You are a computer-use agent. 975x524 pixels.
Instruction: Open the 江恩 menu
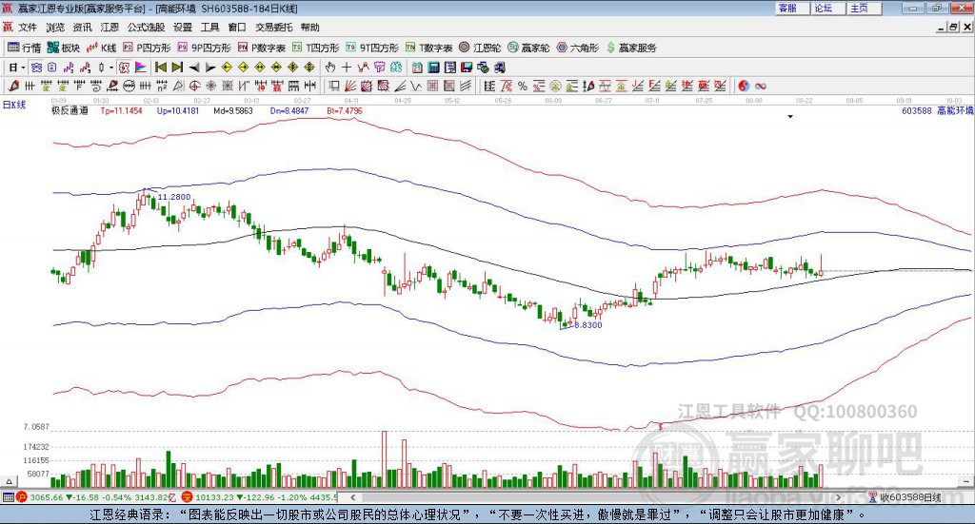(x=109, y=28)
